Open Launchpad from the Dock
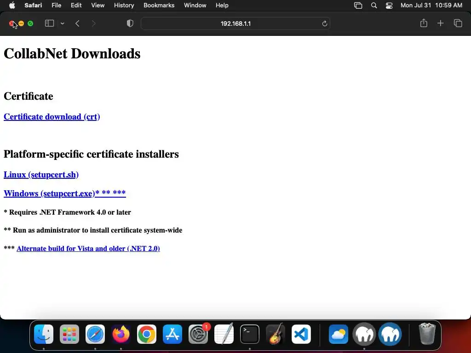The width and height of the screenshot is (471, 353). pos(69,334)
